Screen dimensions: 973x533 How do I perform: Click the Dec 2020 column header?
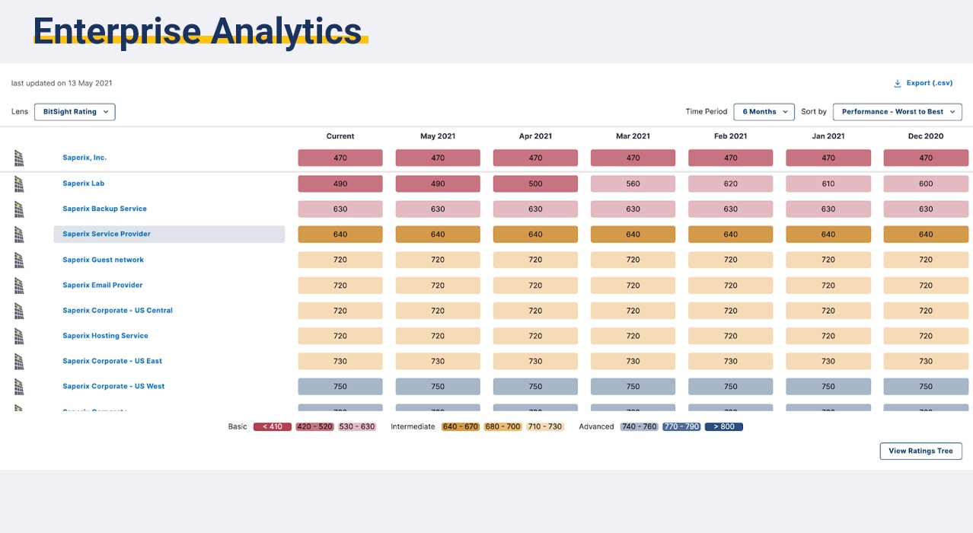click(x=926, y=136)
